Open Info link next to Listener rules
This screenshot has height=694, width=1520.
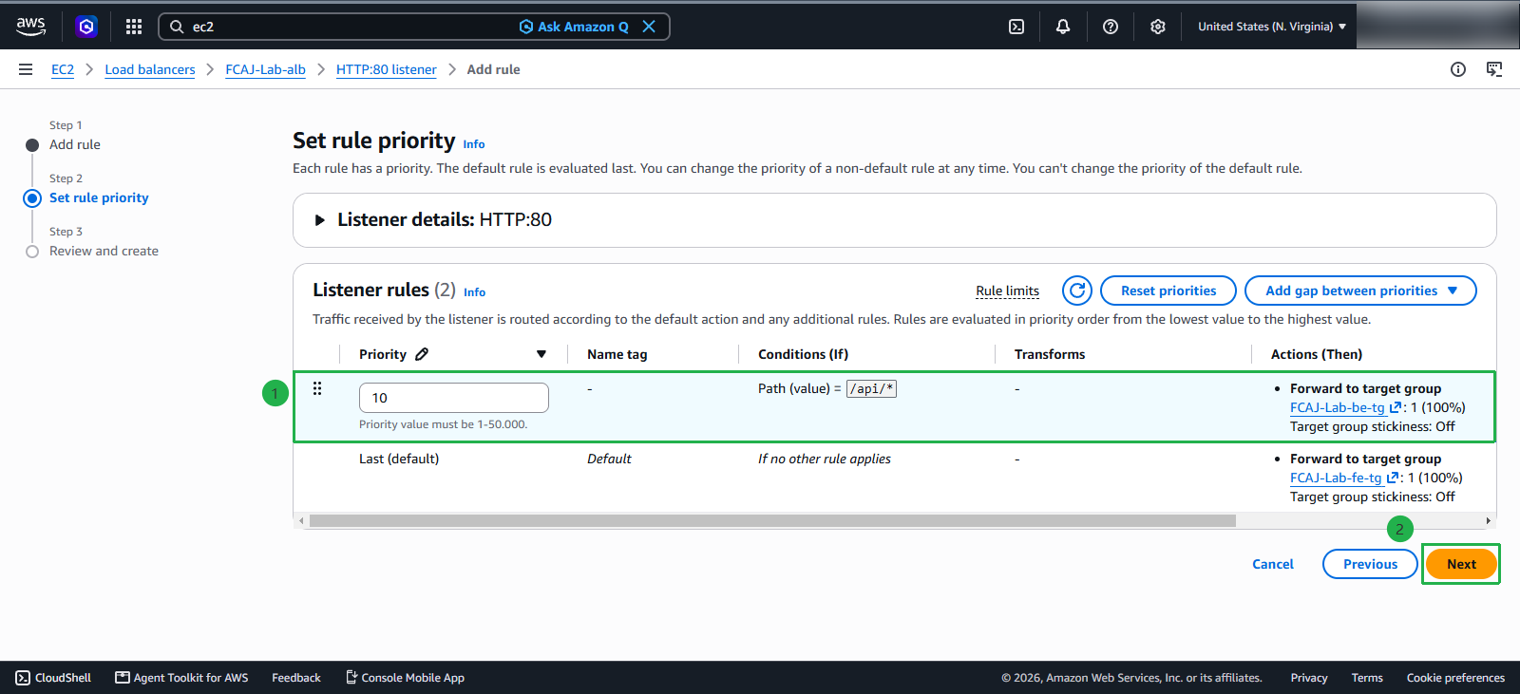474,292
